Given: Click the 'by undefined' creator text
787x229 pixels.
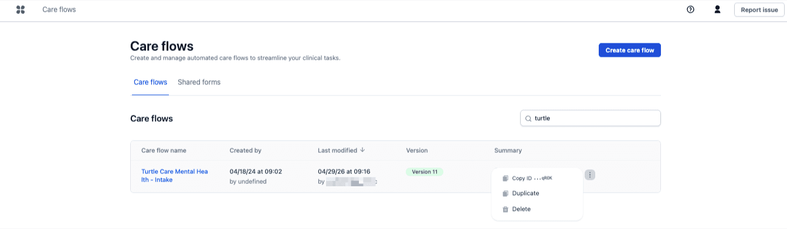Looking at the screenshot, I should tap(248, 182).
